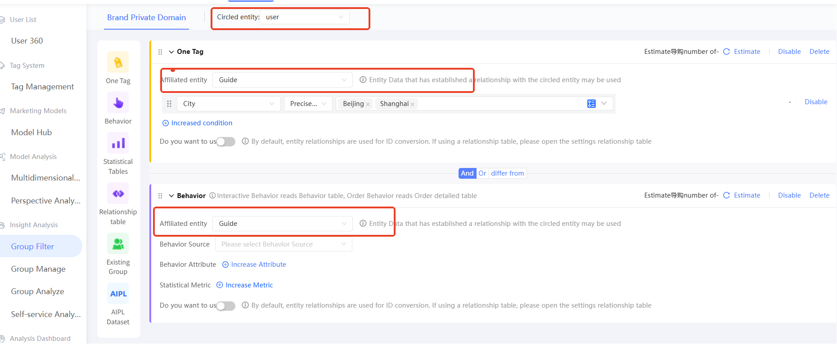Screen dimensions: 837x344
Task: Select the Or logic operator
Action: (x=482, y=173)
